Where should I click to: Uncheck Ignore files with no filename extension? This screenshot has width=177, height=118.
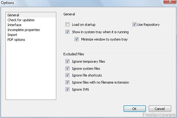67,82
